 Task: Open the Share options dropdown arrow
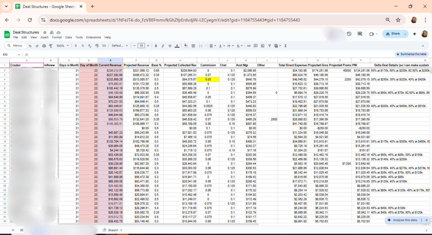(405, 34)
